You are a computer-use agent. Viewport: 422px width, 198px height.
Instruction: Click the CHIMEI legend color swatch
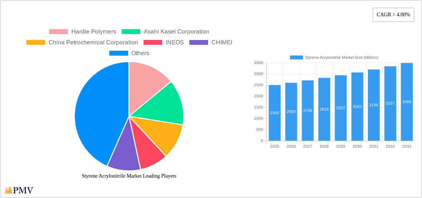[x=199, y=43]
